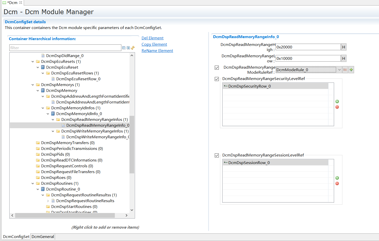Expand the DcmDspRequestRoutineResults node
379x241 pixels.
point(48,201)
